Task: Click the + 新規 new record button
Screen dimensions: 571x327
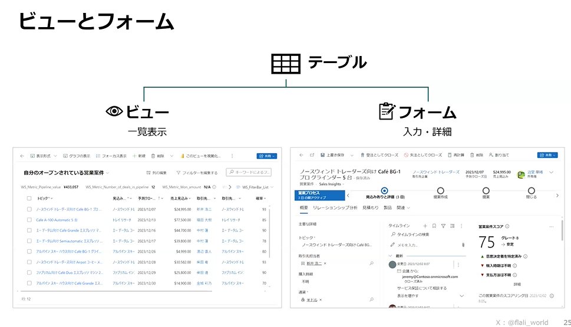Action: [x=138, y=156]
